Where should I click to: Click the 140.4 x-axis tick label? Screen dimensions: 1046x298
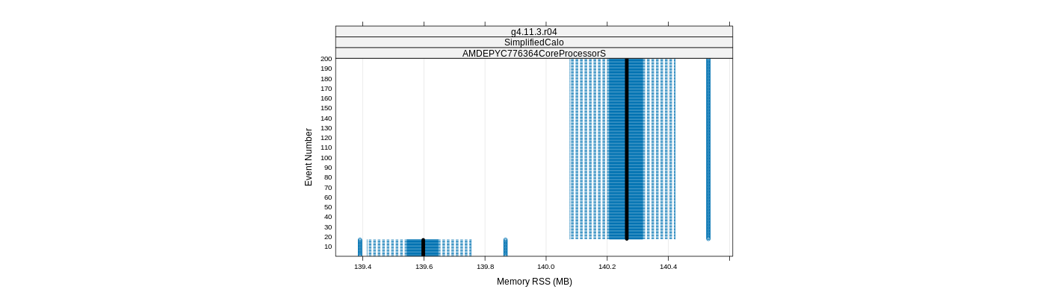(x=668, y=267)
